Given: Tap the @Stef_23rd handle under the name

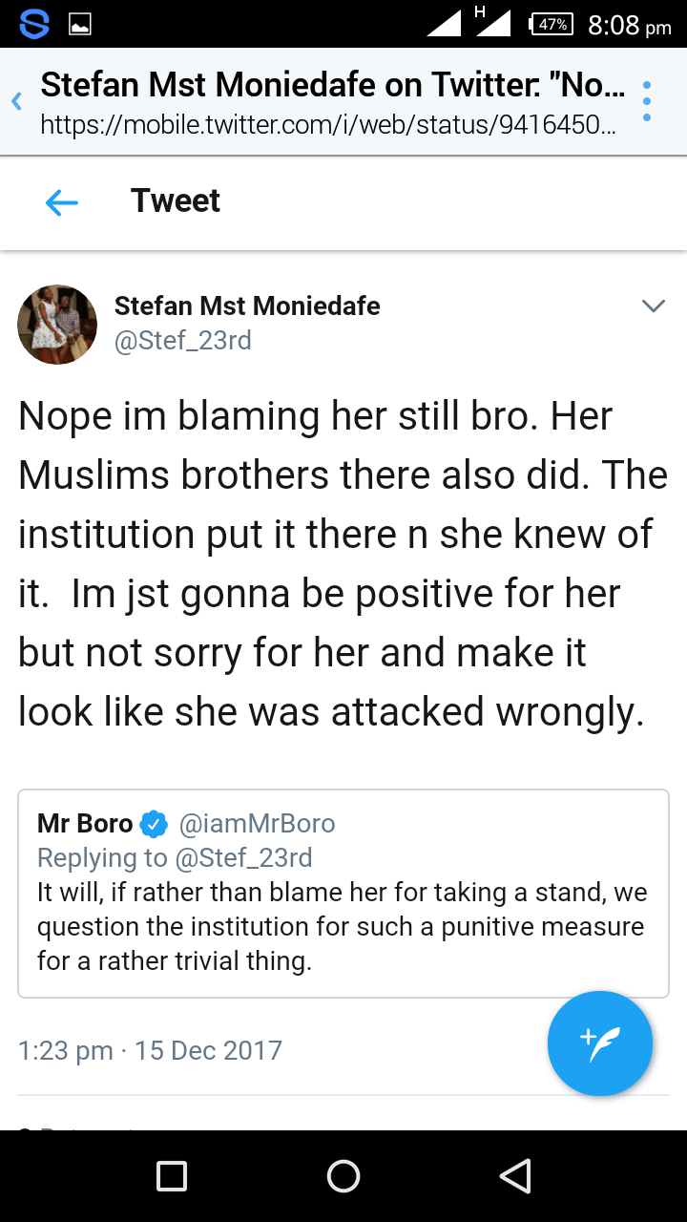Looking at the screenshot, I should point(183,341).
